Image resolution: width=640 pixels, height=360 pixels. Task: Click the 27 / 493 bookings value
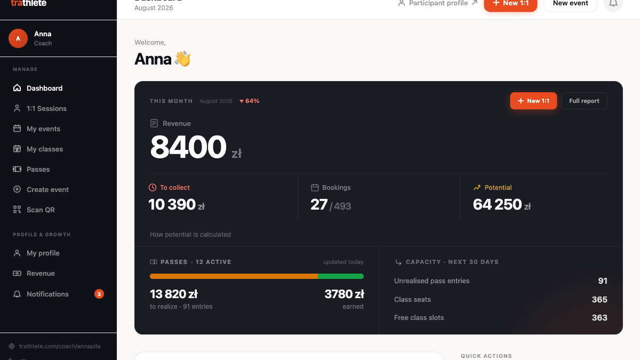coord(331,204)
